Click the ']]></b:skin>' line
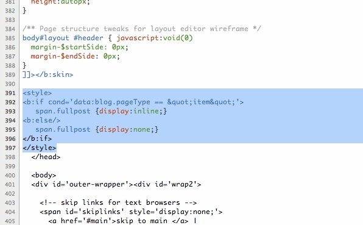 click(x=48, y=74)
